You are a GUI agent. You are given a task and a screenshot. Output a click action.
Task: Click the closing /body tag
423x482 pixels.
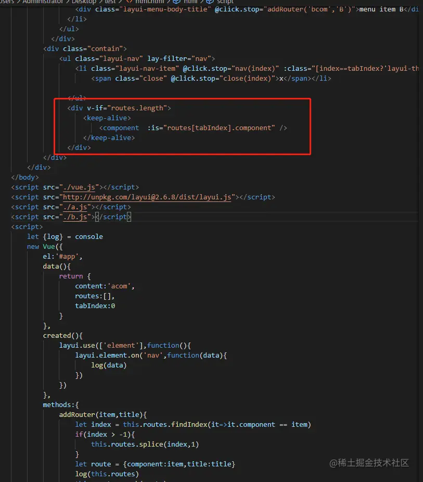tap(25, 177)
